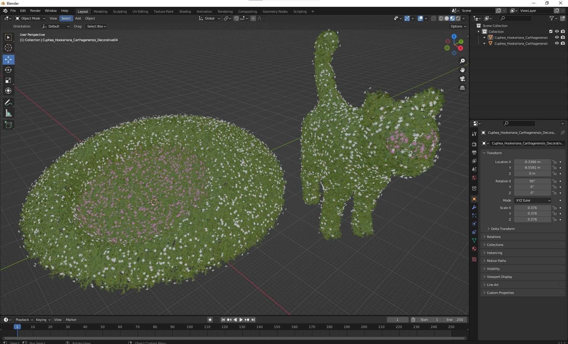The height and width of the screenshot is (344, 568).
Task: Choose the Annotate pencil tool
Action: (x=8, y=103)
